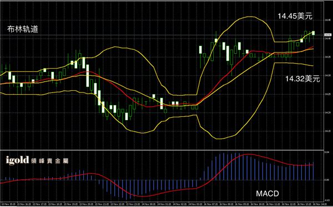
Task: Click the 14.45 price axis tick
Action: tap(327, 20)
